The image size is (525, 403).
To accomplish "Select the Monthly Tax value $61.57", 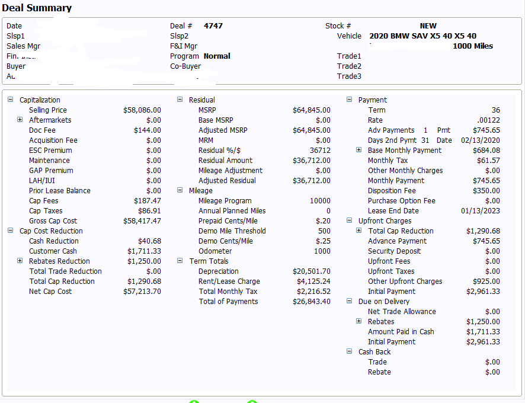I will coord(488,161).
